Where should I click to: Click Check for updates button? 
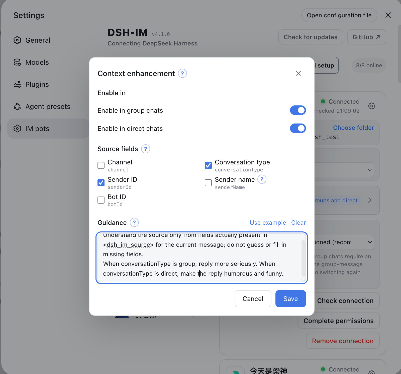311,37
